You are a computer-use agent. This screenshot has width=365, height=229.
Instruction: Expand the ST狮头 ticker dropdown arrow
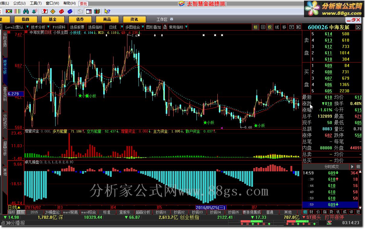coord(304,217)
